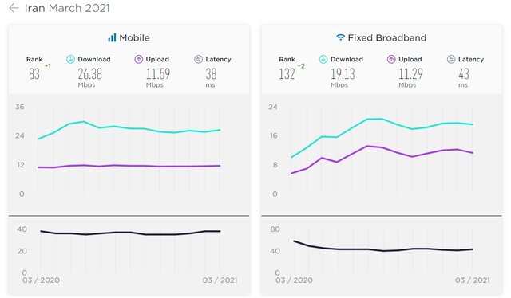The height and width of the screenshot is (298, 511).
Task: Click the Mobile signal bars icon
Action: tap(112, 37)
